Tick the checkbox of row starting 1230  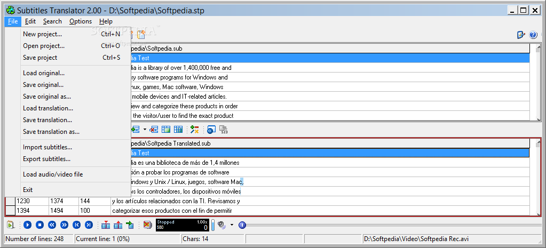point(11,201)
